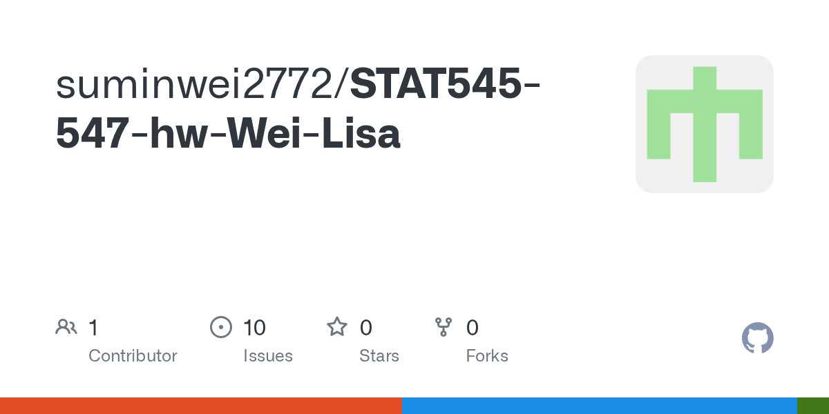Click the fork icon

(443, 327)
